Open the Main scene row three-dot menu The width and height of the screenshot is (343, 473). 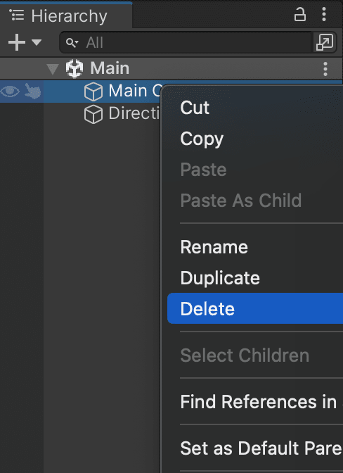(325, 69)
